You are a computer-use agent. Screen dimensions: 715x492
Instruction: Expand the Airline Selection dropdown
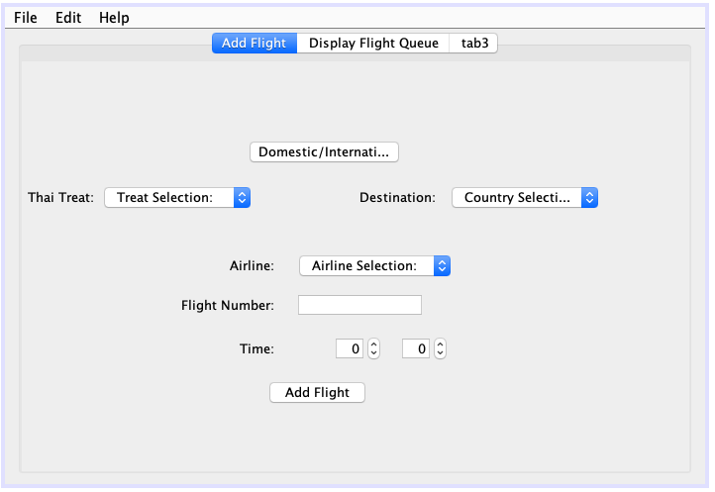pyautogui.click(x=374, y=265)
